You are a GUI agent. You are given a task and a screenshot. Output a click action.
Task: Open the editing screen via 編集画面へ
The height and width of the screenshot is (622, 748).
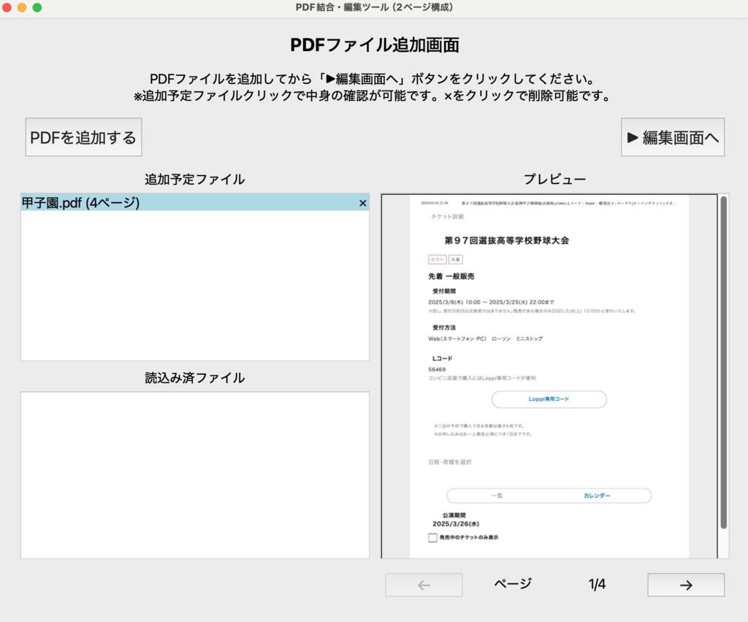[x=672, y=137]
